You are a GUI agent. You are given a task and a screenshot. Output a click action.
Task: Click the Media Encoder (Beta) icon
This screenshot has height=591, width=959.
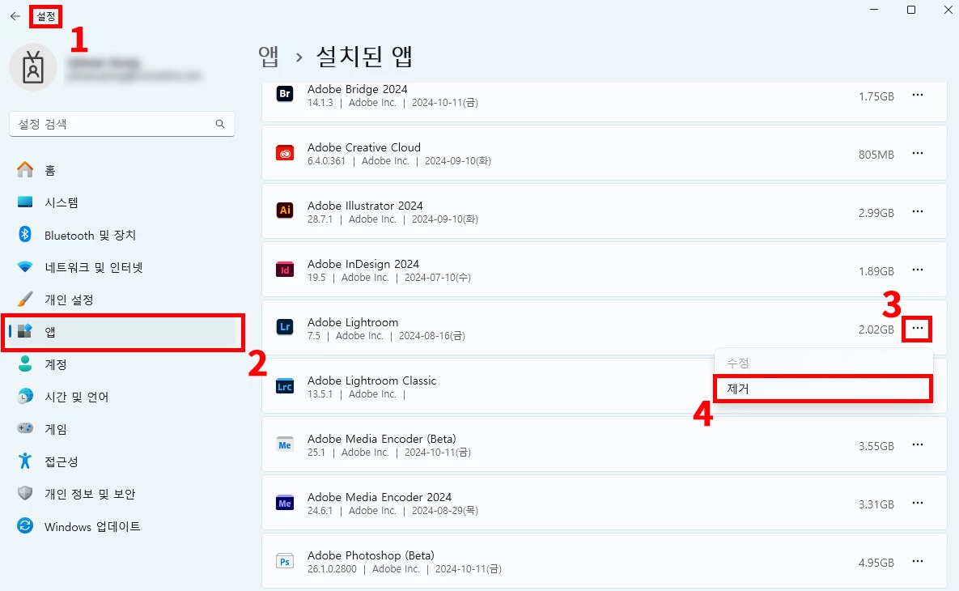(x=285, y=444)
